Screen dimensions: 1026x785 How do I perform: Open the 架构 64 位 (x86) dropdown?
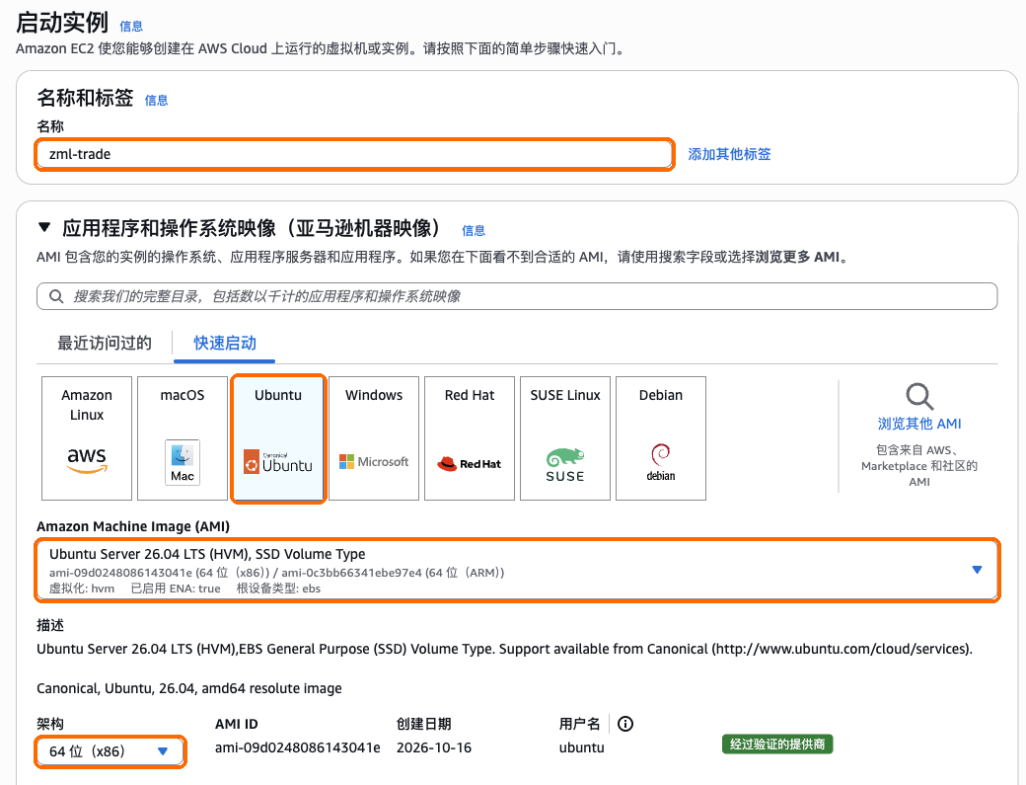pyautogui.click(x=110, y=751)
